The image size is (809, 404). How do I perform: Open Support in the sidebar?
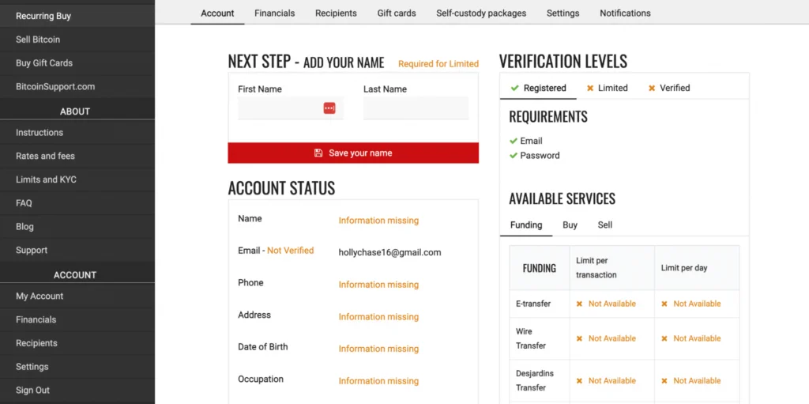pyautogui.click(x=77, y=250)
